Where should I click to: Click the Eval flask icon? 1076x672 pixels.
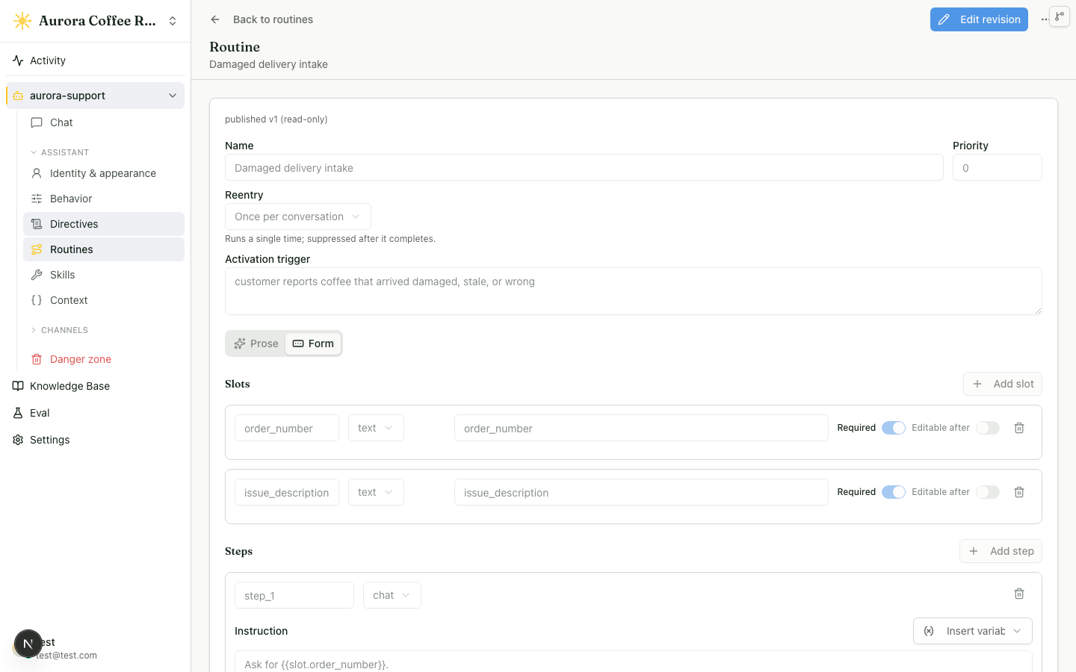[x=18, y=413]
